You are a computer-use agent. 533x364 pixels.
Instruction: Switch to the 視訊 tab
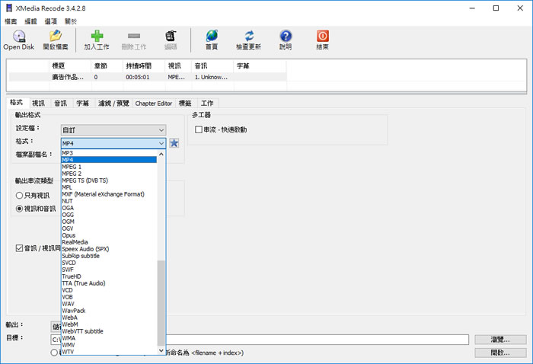(x=38, y=104)
